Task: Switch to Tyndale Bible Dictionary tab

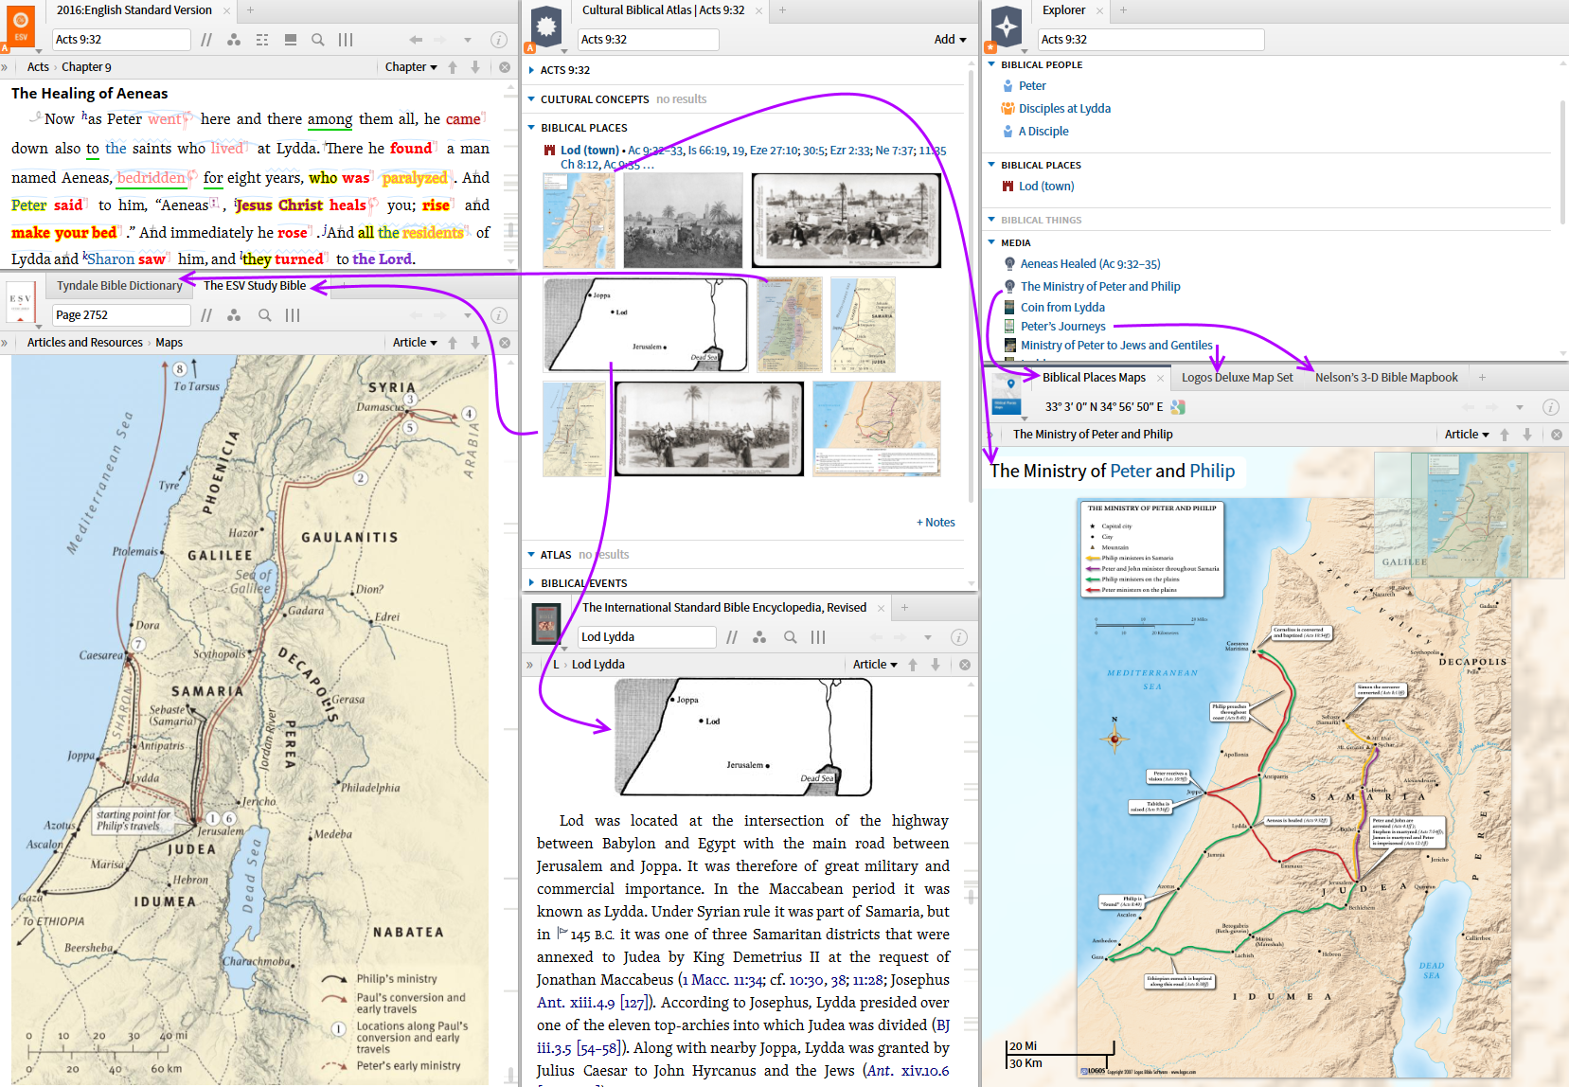Action: click(x=119, y=286)
